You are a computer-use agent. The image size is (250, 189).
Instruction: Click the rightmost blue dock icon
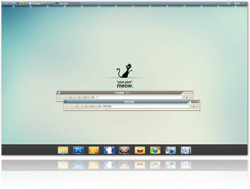pos(186,150)
